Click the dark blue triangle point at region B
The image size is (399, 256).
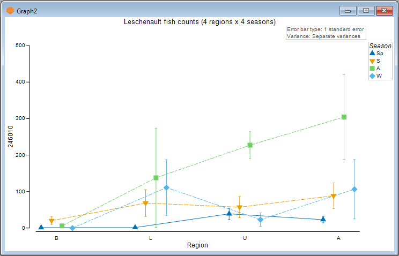(x=41, y=227)
